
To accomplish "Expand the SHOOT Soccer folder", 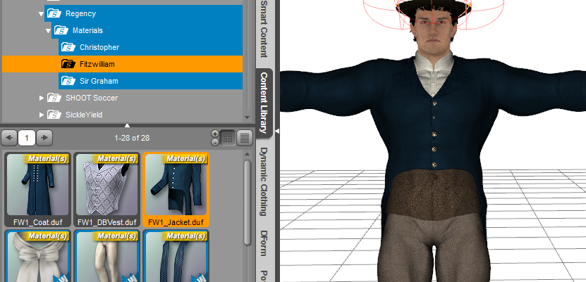I will [x=42, y=98].
